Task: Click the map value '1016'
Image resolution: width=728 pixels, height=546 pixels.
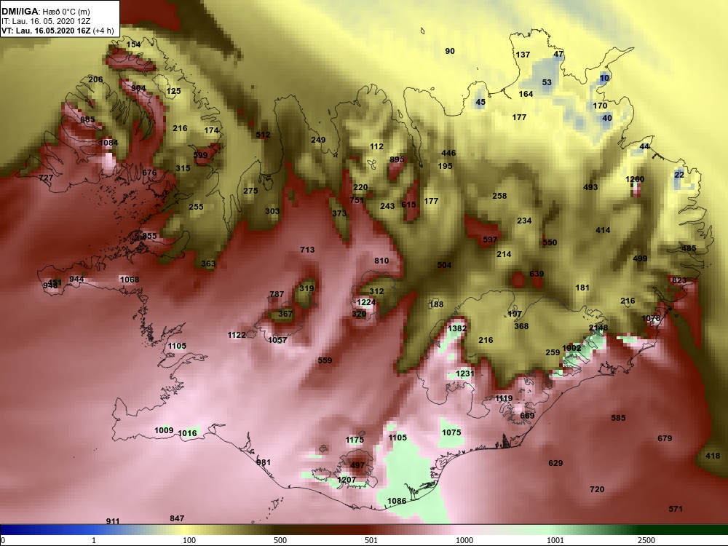Action: point(187,433)
